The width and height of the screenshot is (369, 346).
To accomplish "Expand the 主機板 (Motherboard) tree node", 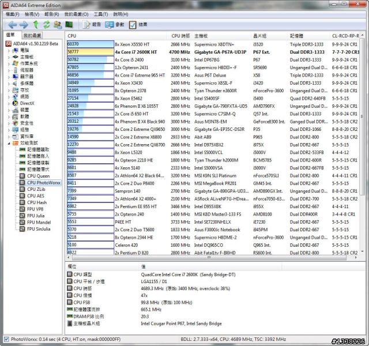I will (x=9, y=57).
